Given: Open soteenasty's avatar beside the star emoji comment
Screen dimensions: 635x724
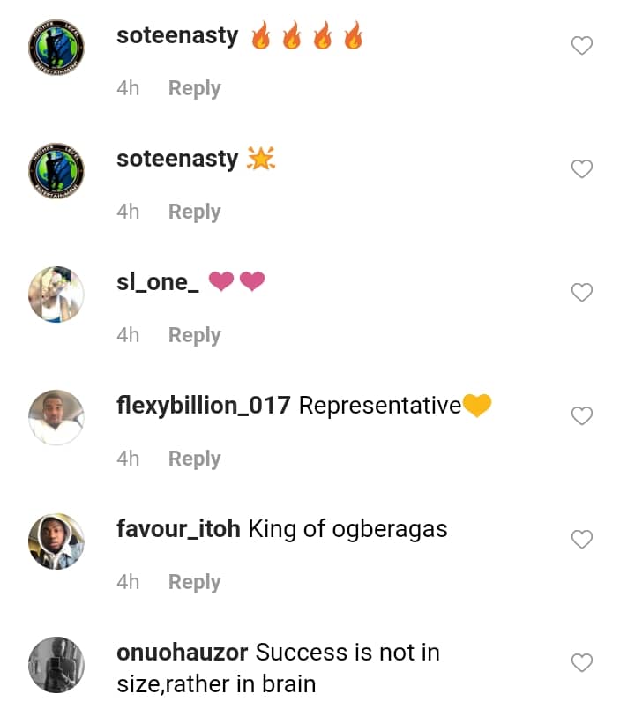Looking at the screenshot, I should [56, 171].
